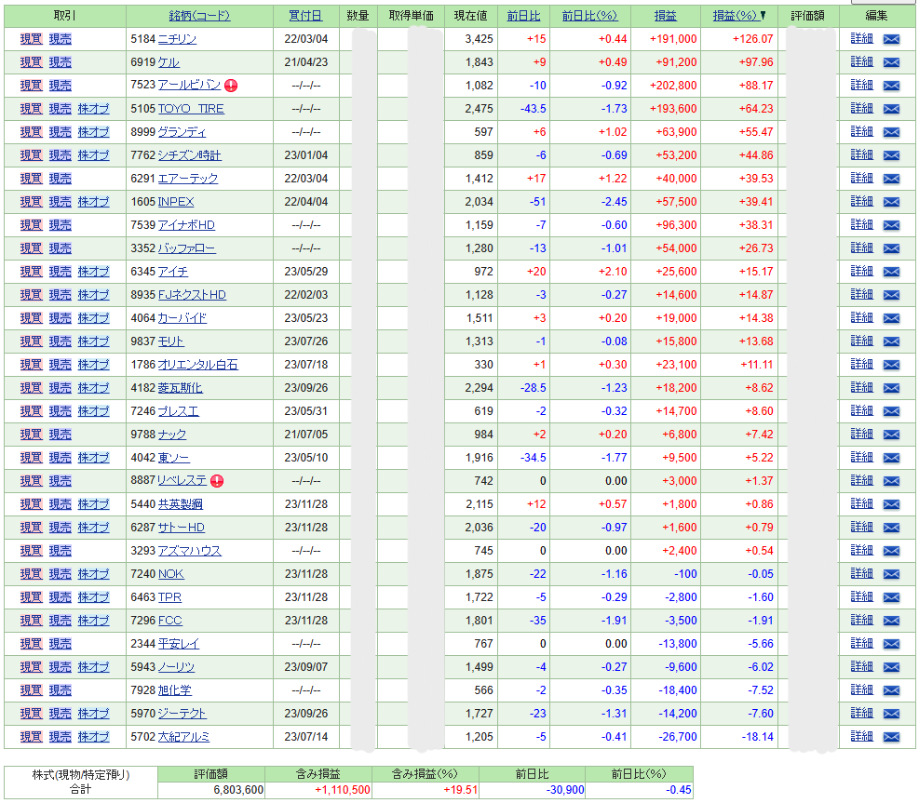Sort by 銘柄(コード) column header

[x=199, y=16]
